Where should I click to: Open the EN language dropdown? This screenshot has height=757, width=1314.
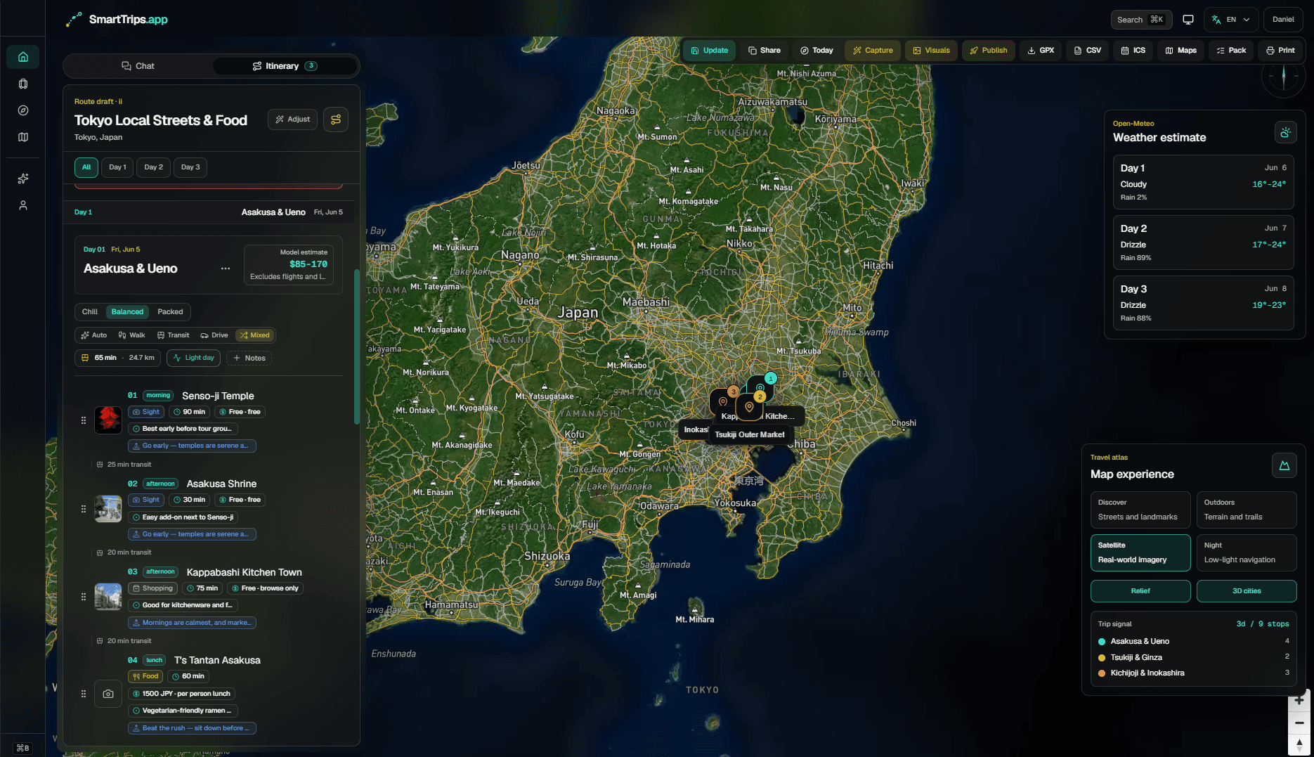tap(1230, 20)
